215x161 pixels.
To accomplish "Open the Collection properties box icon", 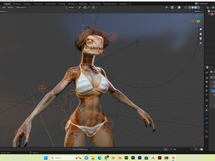I will (206, 100).
